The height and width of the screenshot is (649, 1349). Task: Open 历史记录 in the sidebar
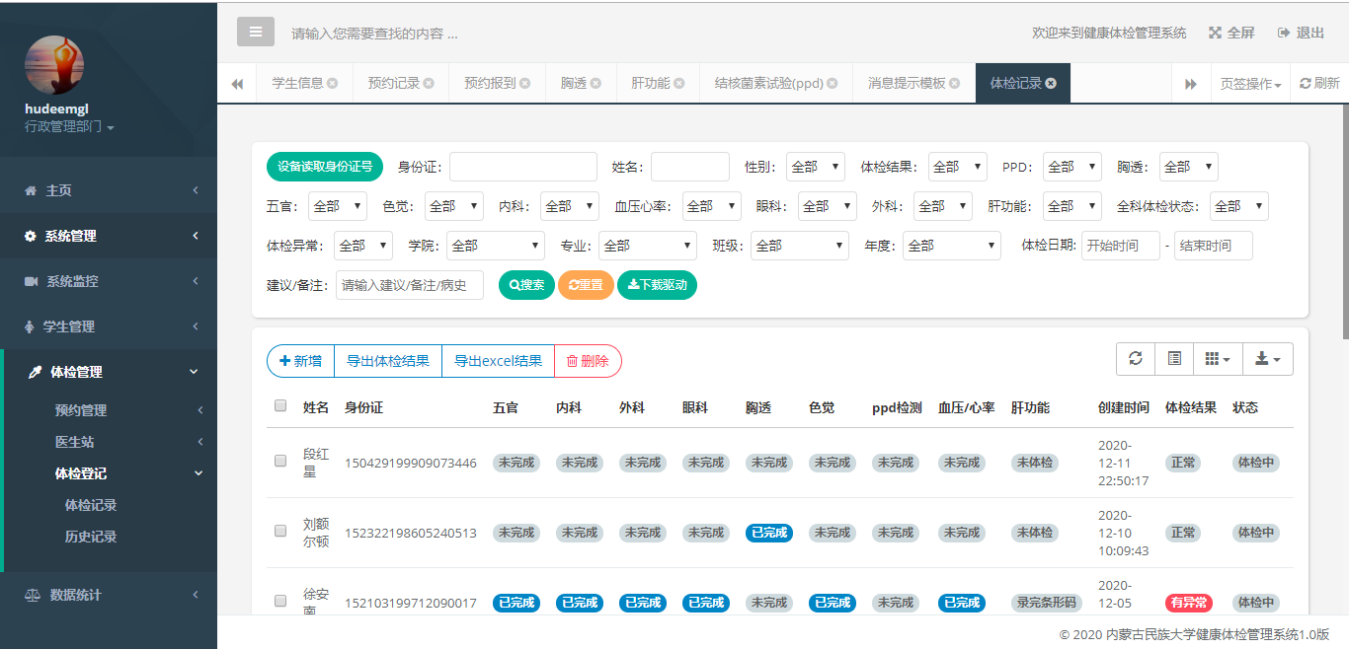tap(91, 537)
